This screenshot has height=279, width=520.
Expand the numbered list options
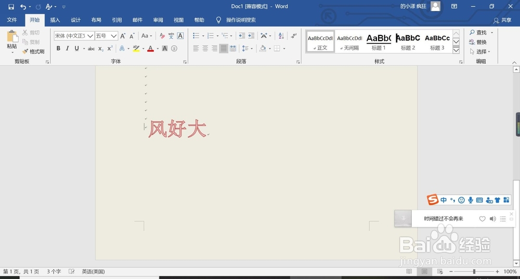217,36
